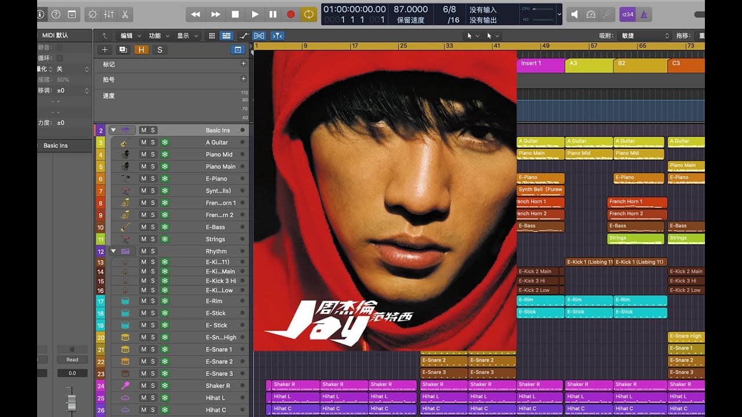Click the blue global tracks button
The image size is (742, 417).
pyautogui.click(x=237, y=50)
